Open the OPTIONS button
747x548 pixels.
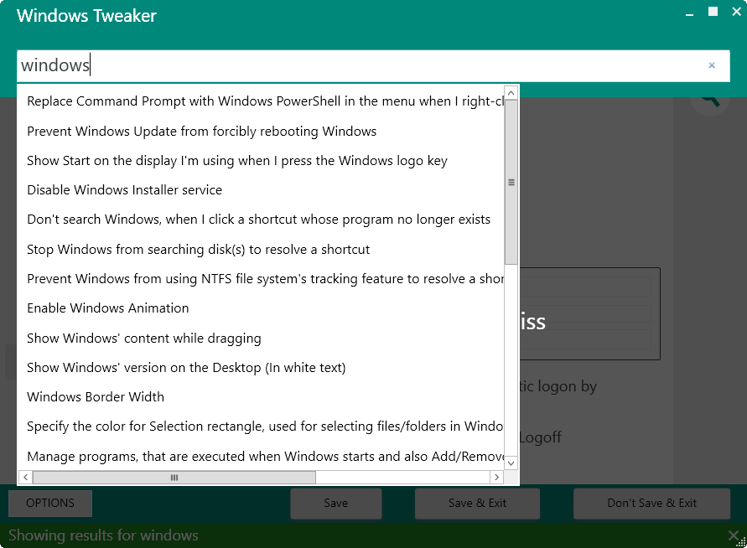[x=50, y=504]
